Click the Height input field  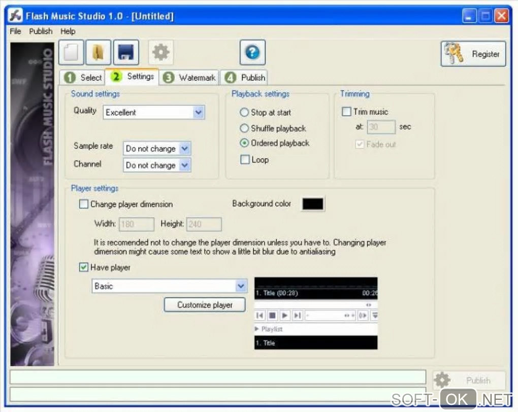pyautogui.click(x=204, y=224)
